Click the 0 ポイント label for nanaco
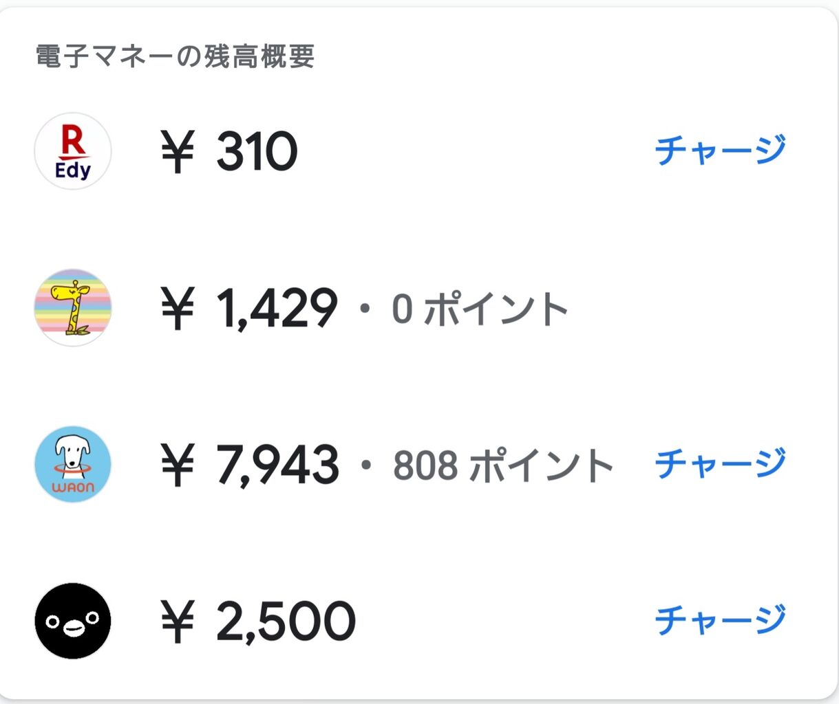 click(480, 309)
